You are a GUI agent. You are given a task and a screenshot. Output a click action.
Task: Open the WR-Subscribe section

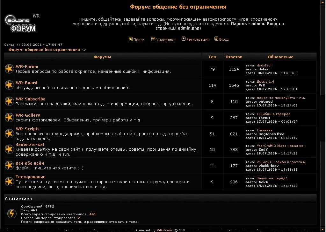tap(31, 99)
